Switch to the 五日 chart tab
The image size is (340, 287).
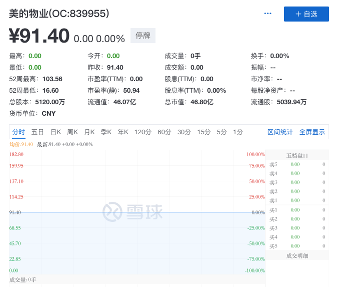click(x=37, y=132)
